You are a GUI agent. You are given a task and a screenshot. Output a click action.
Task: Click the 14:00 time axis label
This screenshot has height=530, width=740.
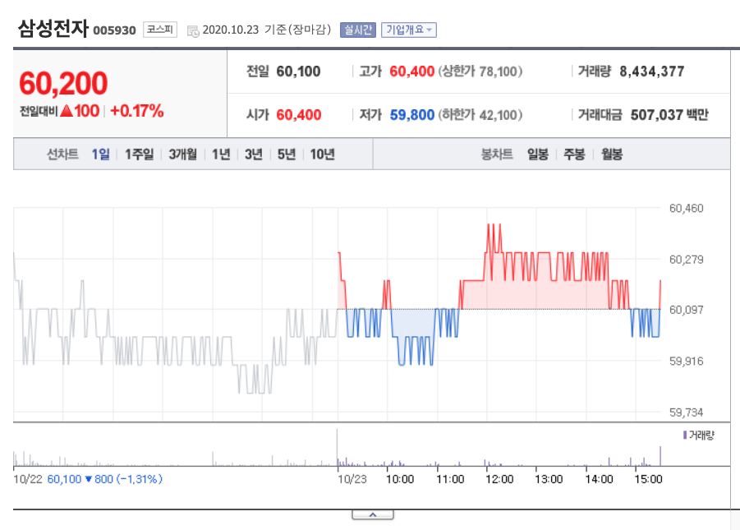(x=599, y=479)
